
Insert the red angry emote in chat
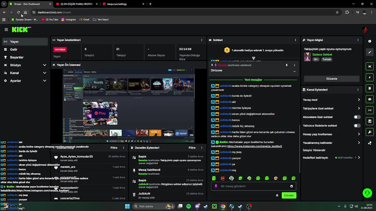[x=223, y=178]
